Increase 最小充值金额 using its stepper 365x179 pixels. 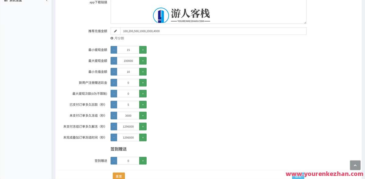tap(143, 71)
